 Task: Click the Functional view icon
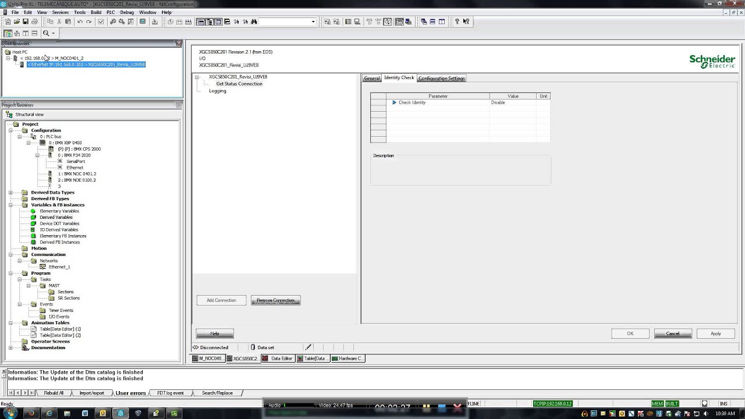[x=17, y=33]
